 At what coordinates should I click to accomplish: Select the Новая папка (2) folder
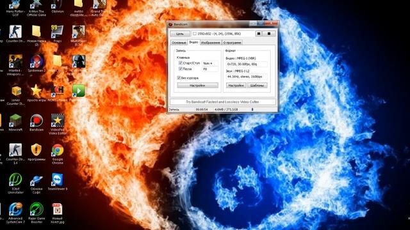37,36
